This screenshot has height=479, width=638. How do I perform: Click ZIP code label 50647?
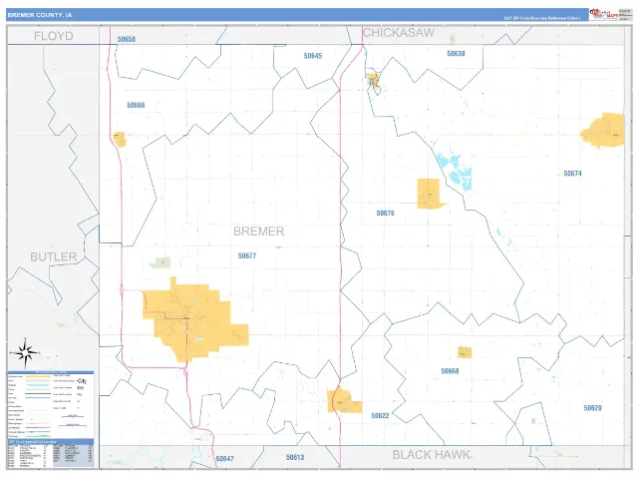[224, 459]
